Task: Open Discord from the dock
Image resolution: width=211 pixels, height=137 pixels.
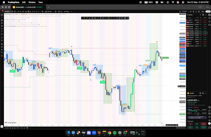Action: point(89,133)
